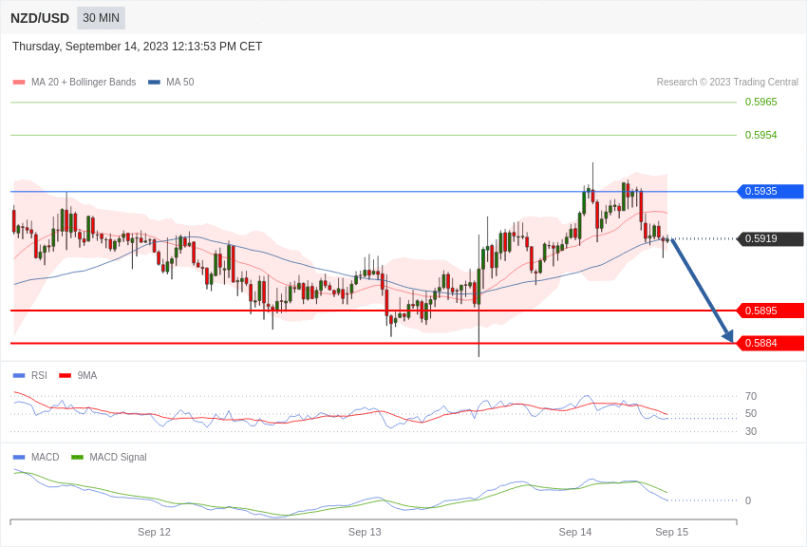Click the 0.5954 resistance level label
807x547 pixels.
[x=760, y=135]
